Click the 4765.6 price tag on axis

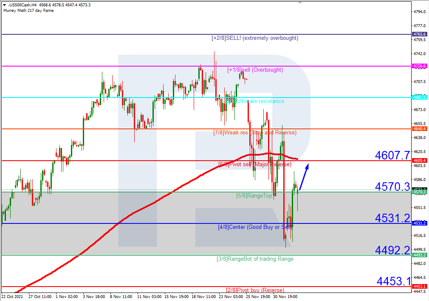pyautogui.click(x=419, y=34)
